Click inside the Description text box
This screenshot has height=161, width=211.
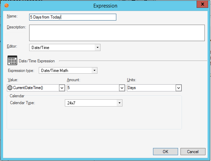[117, 33]
